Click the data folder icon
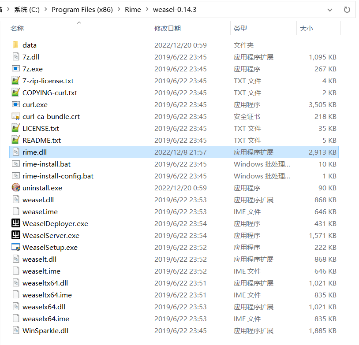 (x=15, y=45)
